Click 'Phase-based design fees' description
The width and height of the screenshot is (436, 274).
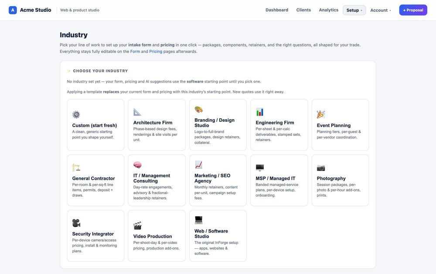click(x=155, y=134)
